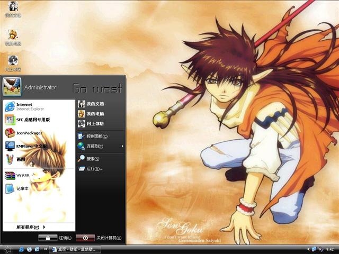339x254 pixels.
Task: Open the 我的文档 desktop icon
Action: click(13, 9)
